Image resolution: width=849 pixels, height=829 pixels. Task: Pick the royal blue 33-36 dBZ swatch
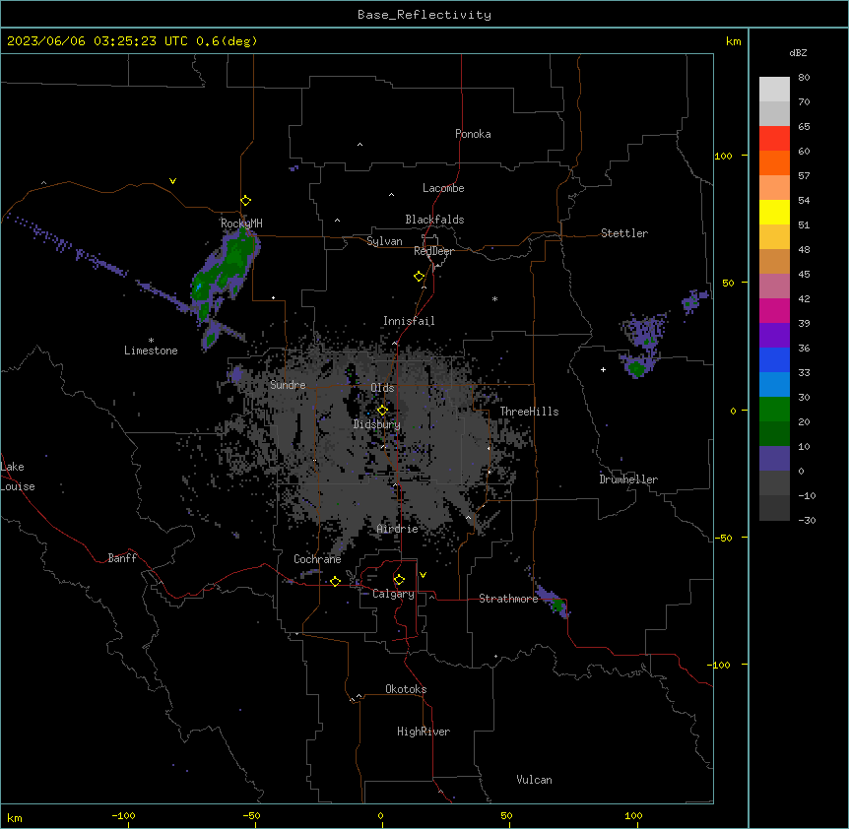(x=774, y=359)
